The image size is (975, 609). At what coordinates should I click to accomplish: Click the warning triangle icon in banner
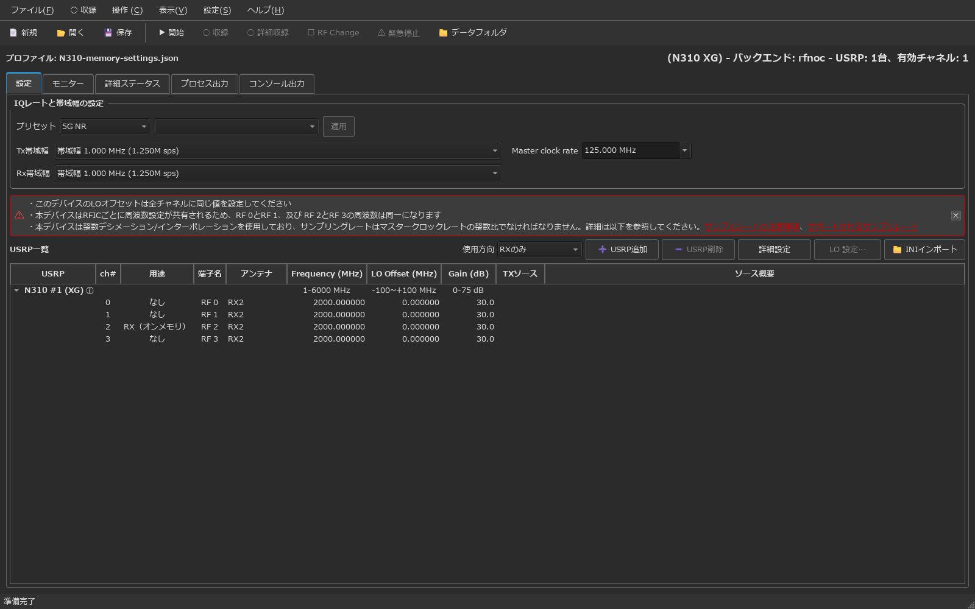click(x=19, y=216)
